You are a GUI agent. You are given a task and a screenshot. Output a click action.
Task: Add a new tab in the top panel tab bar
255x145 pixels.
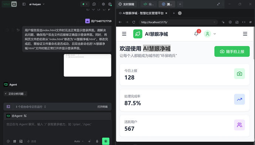(x=180, y=4)
